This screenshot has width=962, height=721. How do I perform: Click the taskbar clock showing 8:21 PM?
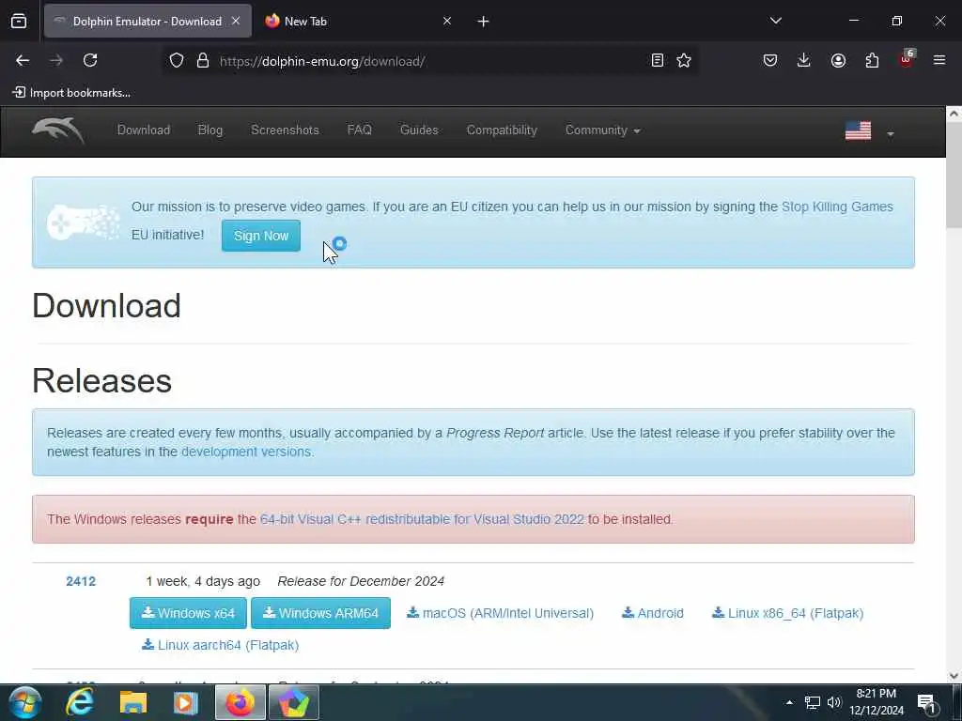[x=877, y=702]
